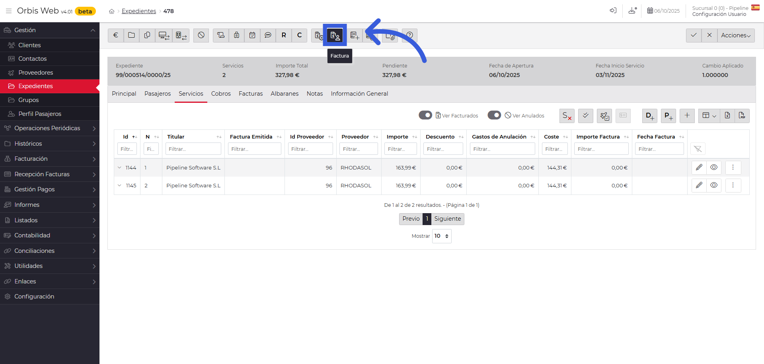764x364 pixels.
Task: Open the calendar check icon on the toolbar
Action: click(252, 35)
